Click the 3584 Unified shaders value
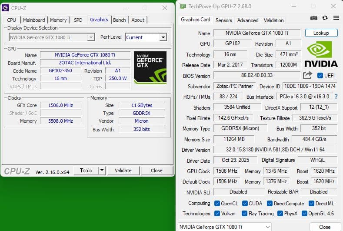343x231 pixels. pos(237,107)
